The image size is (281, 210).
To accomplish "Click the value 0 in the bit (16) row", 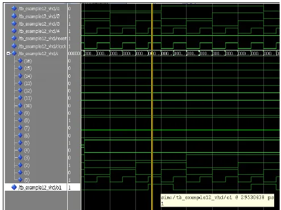I will click(x=69, y=61).
